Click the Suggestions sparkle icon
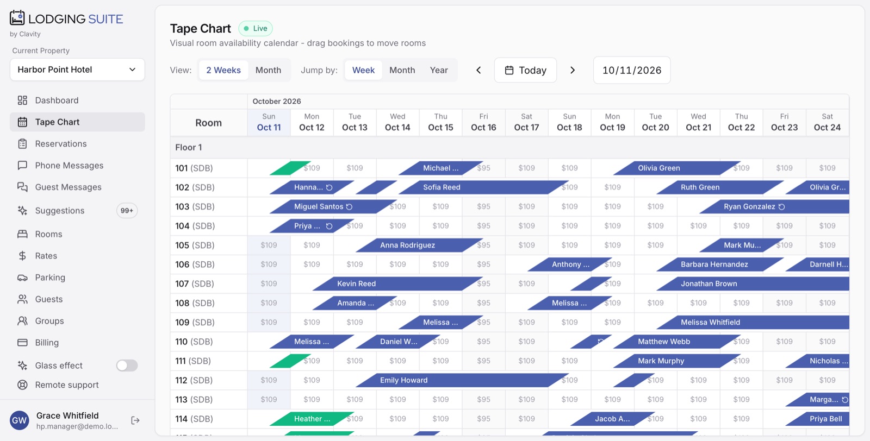870x441 pixels. click(x=22, y=211)
